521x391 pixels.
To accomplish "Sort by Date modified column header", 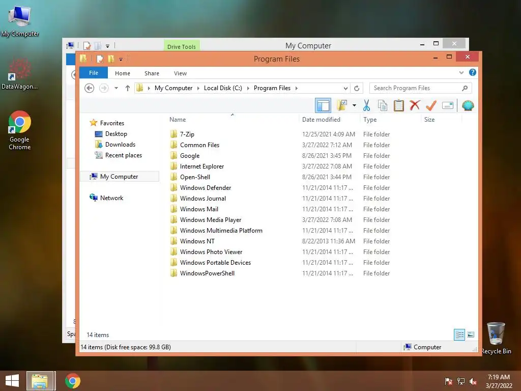I will [x=321, y=119].
